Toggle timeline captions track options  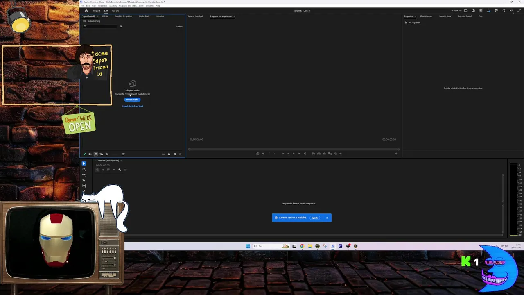(x=125, y=170)
